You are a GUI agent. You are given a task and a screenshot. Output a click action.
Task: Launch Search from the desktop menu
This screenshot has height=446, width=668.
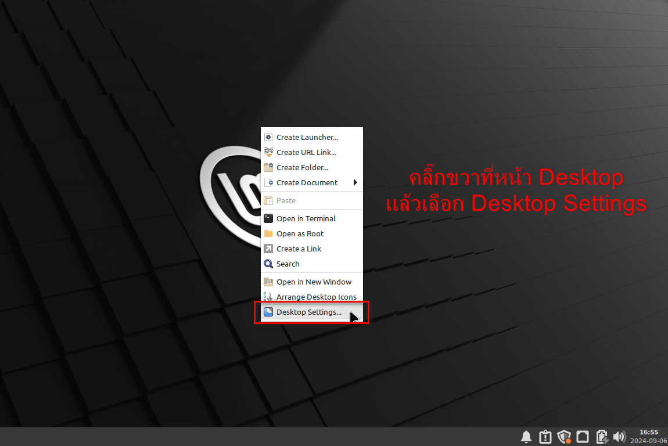coord(311,264)
